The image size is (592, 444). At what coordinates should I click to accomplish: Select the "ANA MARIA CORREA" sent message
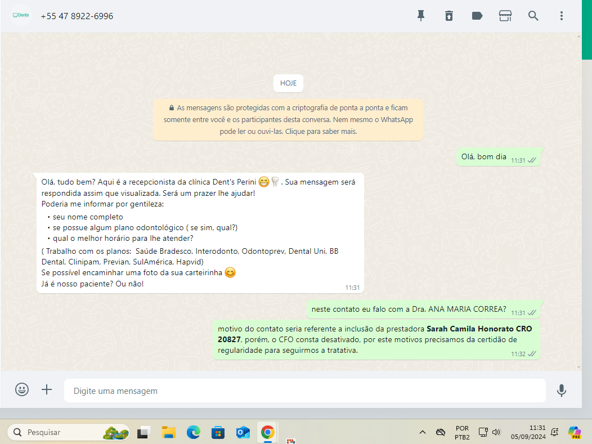(423, 310)
